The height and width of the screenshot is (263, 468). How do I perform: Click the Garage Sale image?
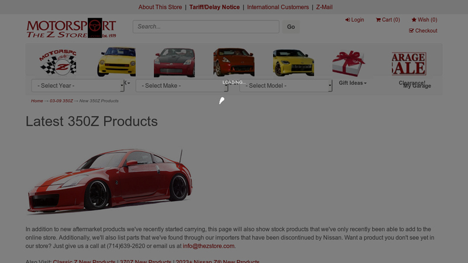(409, 64)
